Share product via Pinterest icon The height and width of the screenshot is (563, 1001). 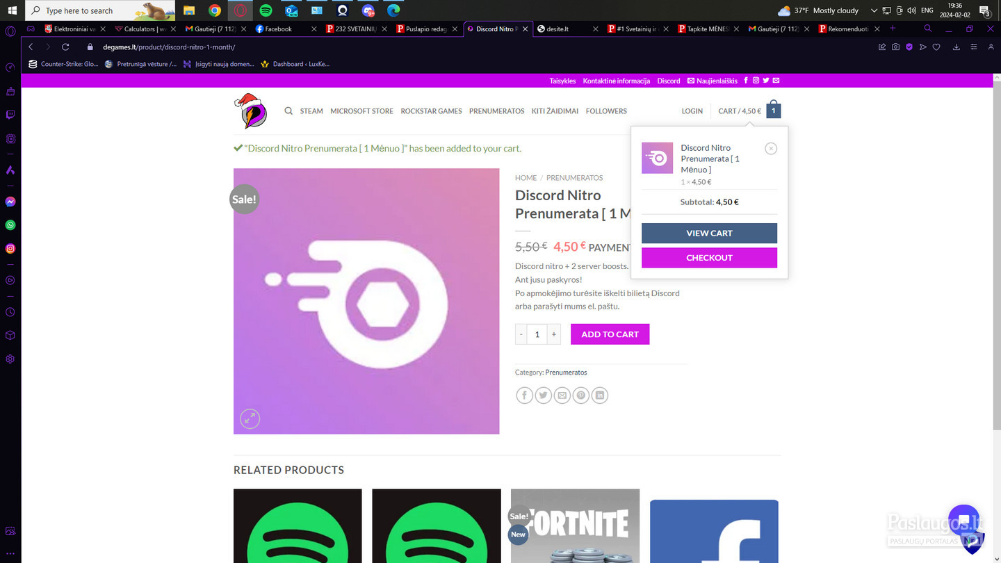point(580,395)
